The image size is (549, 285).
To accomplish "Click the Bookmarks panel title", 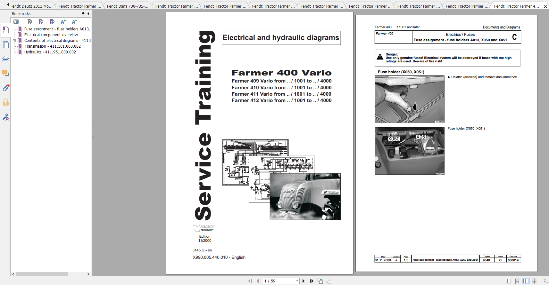I will pyautogui.click(x=21, y=14).
